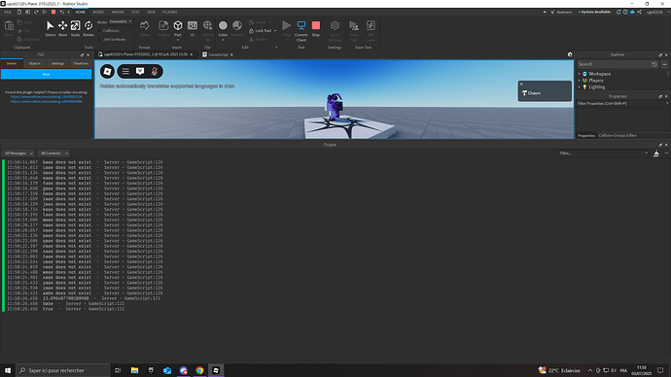Open the first roblox.com catalog donation link
Screen dimensions: 671x377
[x=47, y=97]
